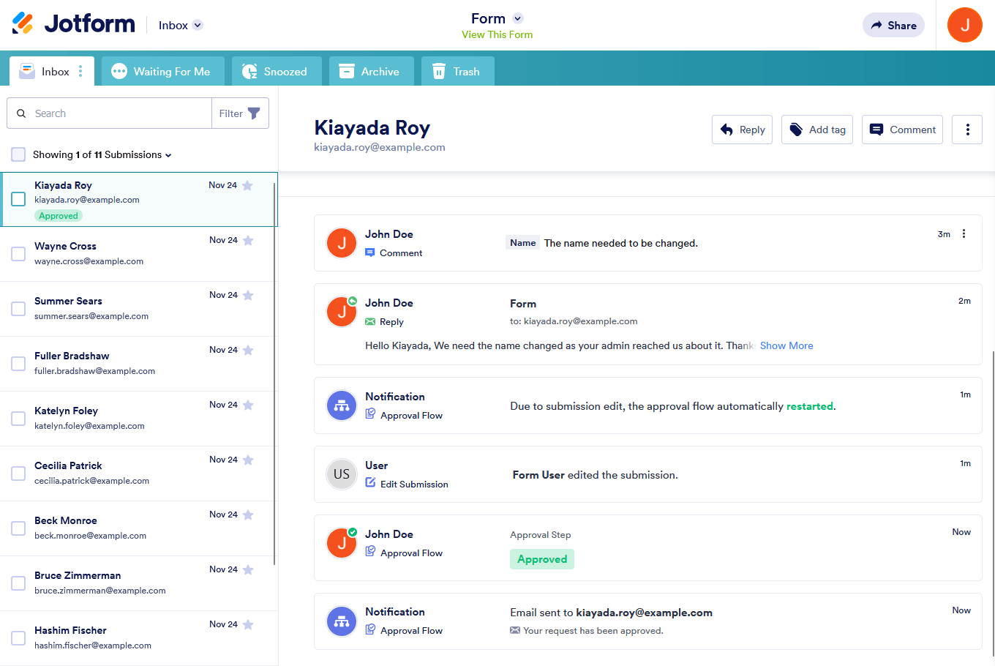
Task: Tick the select-all submissions checkbox
Action: 18,154
